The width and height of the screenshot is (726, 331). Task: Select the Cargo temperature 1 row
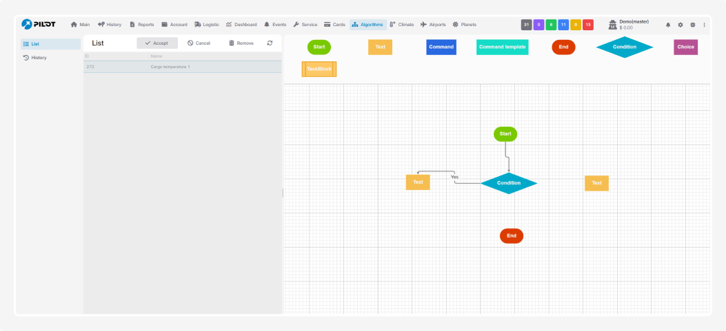tap(182, 67)
